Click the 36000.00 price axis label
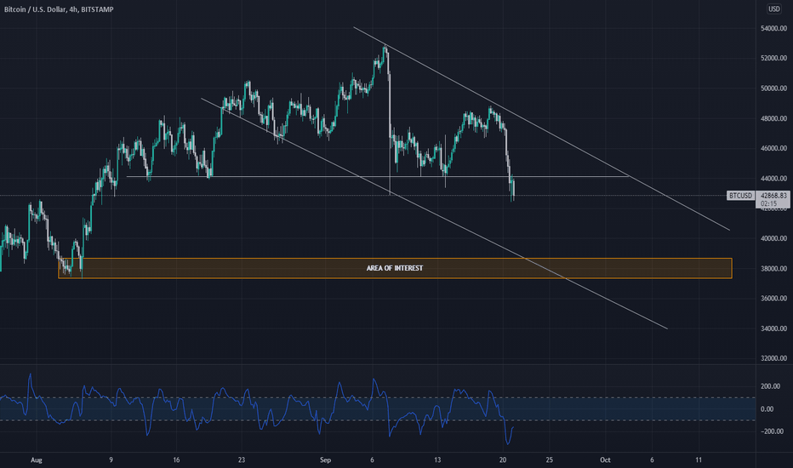The height and width of the screenshot is (468, 793). point(773,298)
